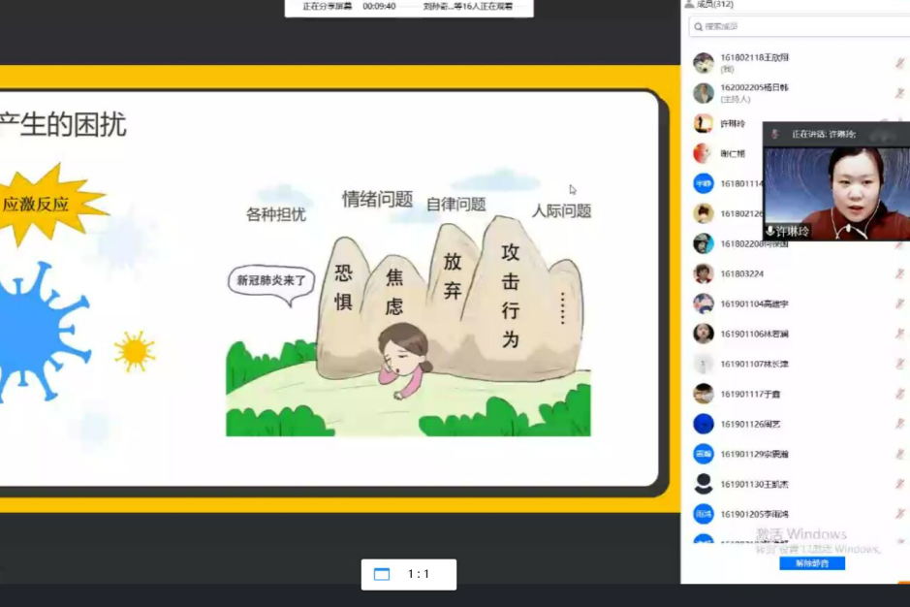
Task: Select member 161901205 in list
Action: click(754, 514)
